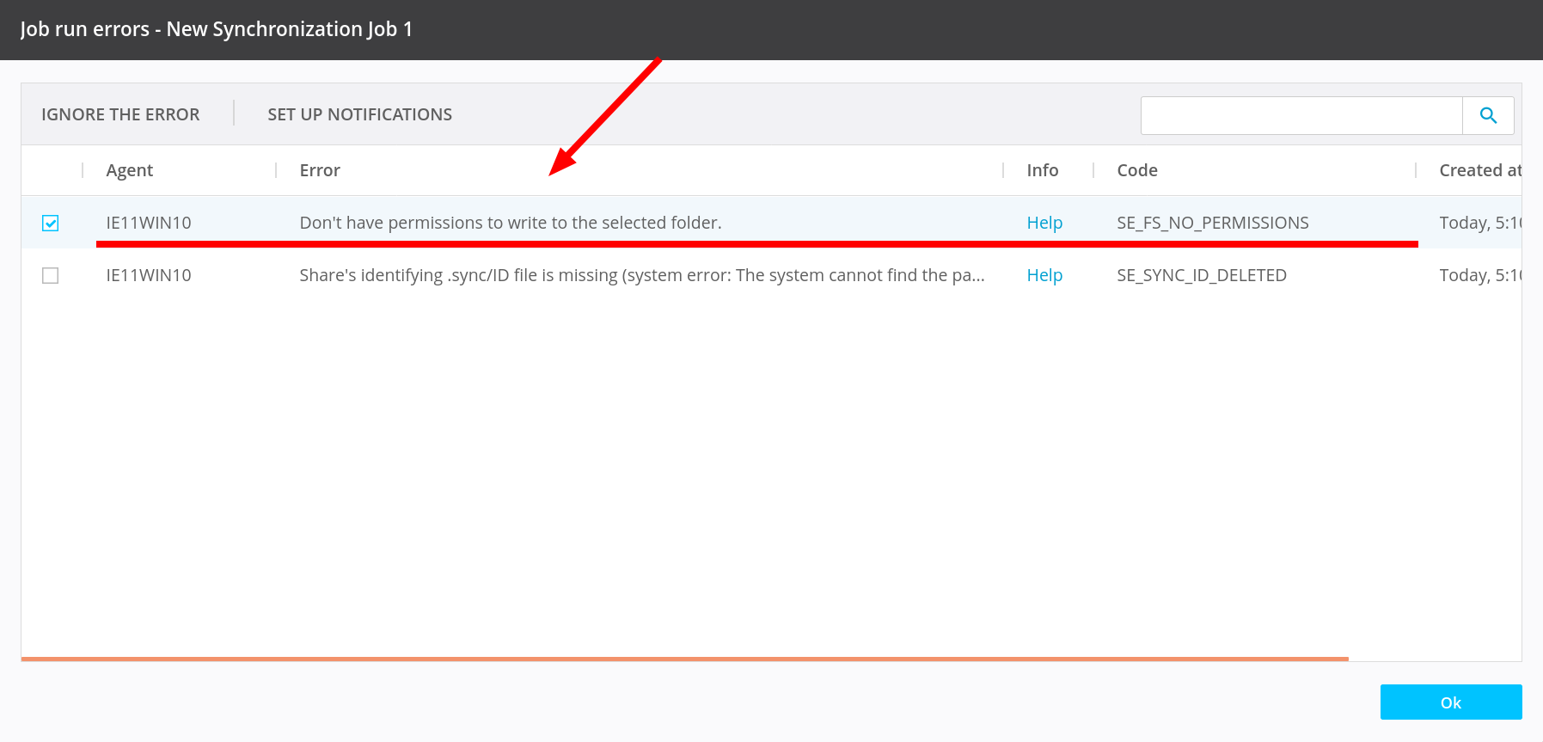Screen dimensions: 1543x742
Task: Select the missing .sync/ID file error row
Action: (x=641, y=275)
